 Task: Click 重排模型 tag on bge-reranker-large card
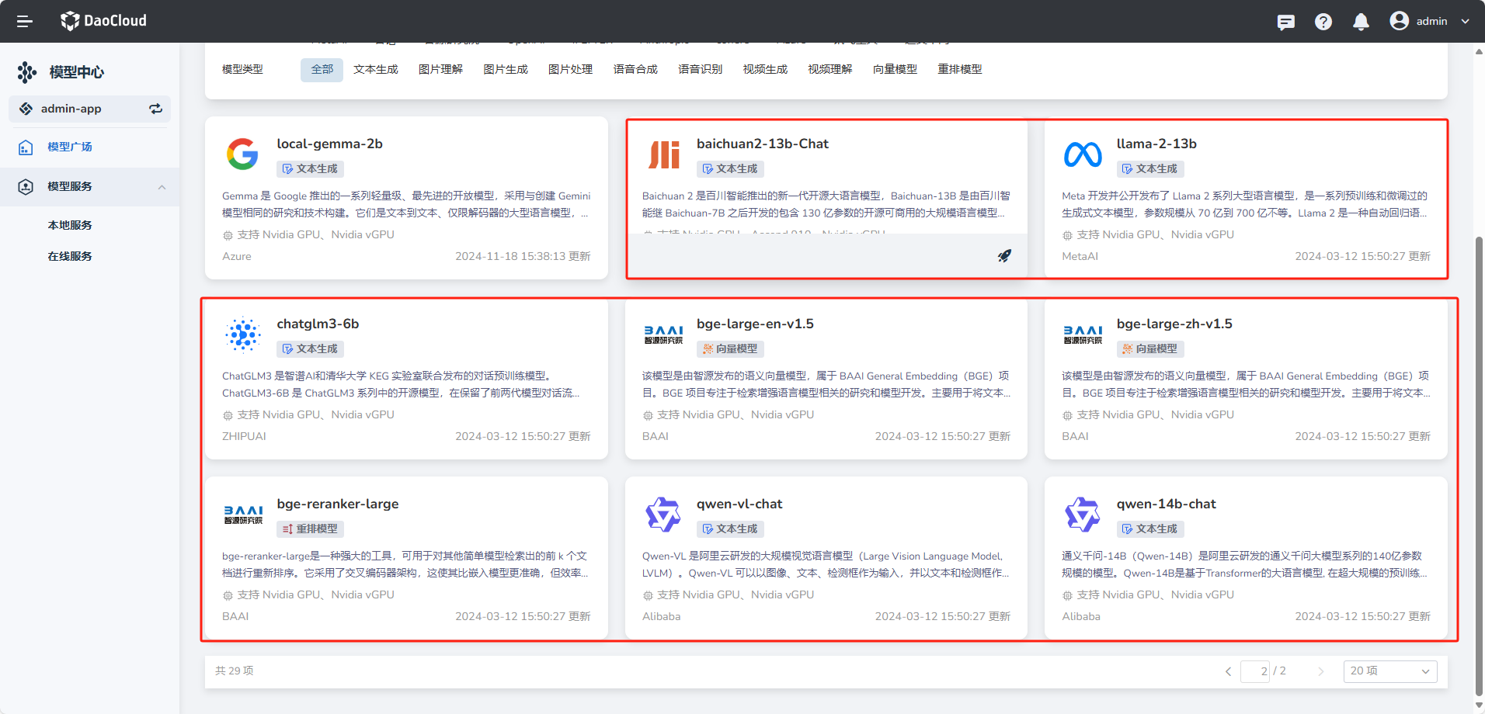310,529
